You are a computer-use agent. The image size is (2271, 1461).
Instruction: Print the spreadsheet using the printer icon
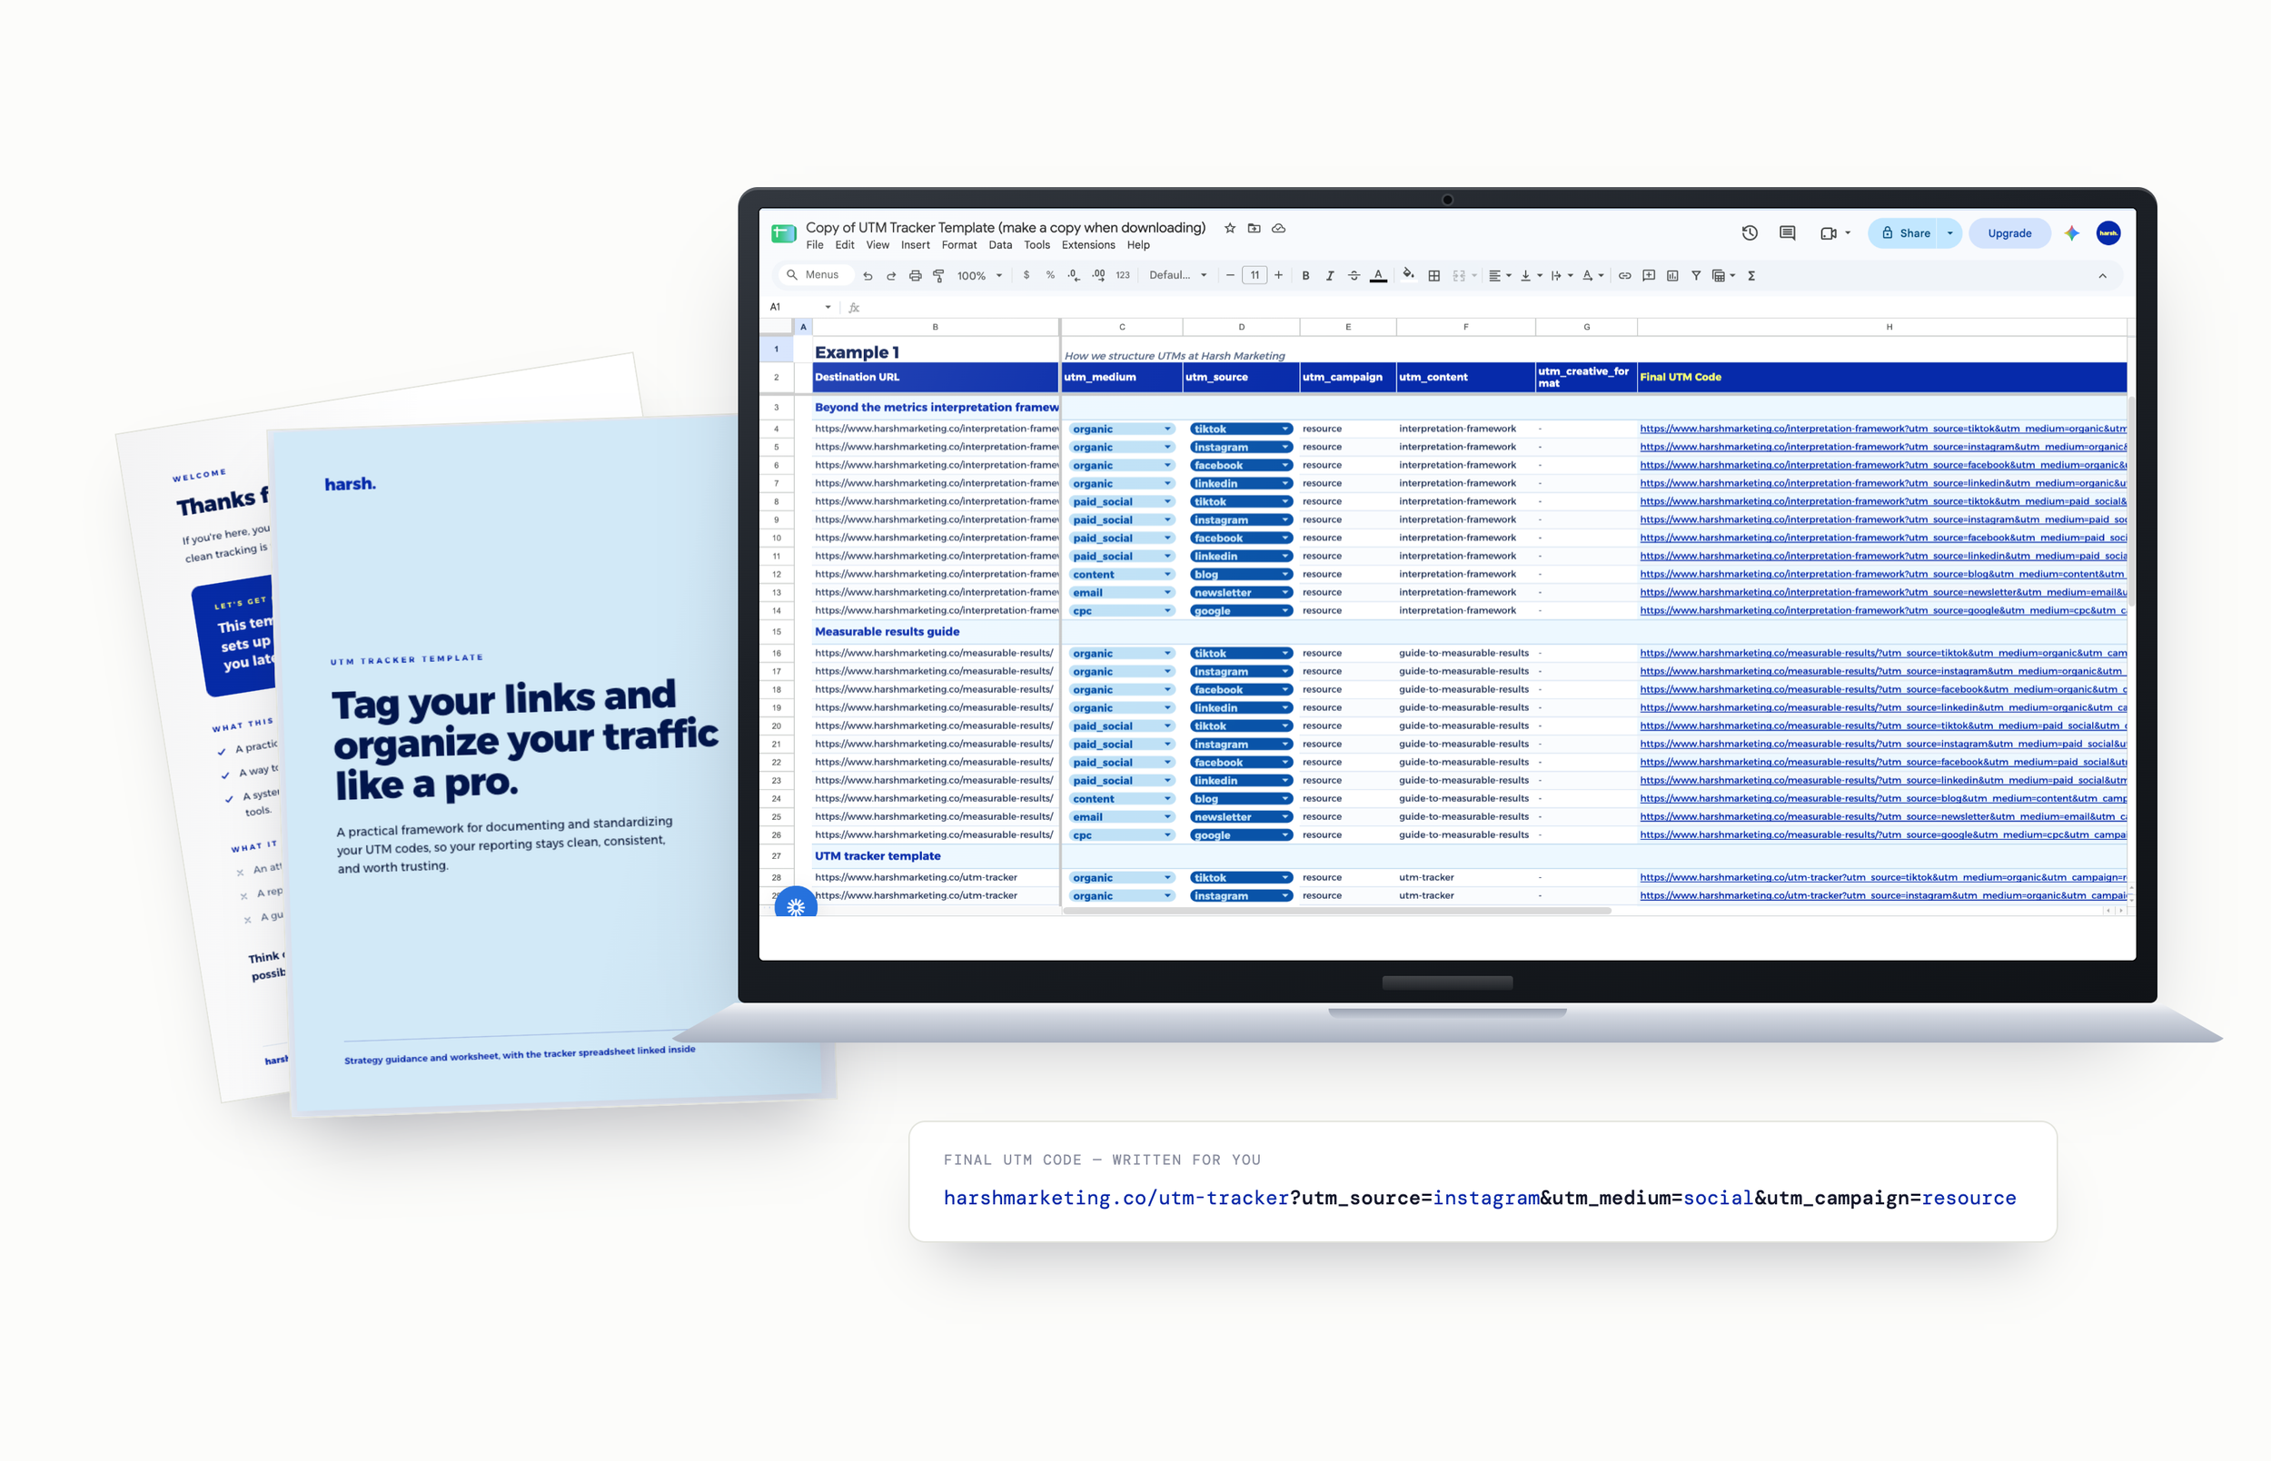[x=915, y=276]
